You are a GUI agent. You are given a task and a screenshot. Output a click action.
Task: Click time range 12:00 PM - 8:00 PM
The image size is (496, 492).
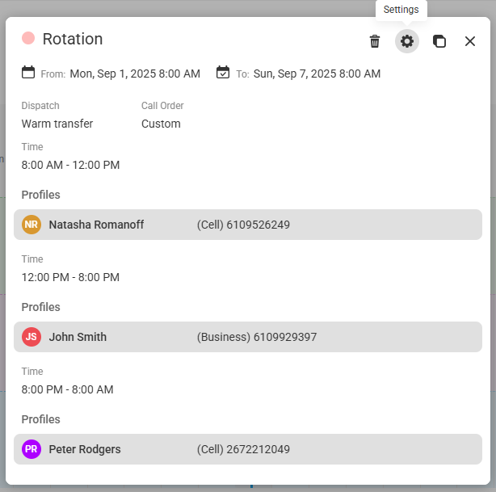click(70, 277)
